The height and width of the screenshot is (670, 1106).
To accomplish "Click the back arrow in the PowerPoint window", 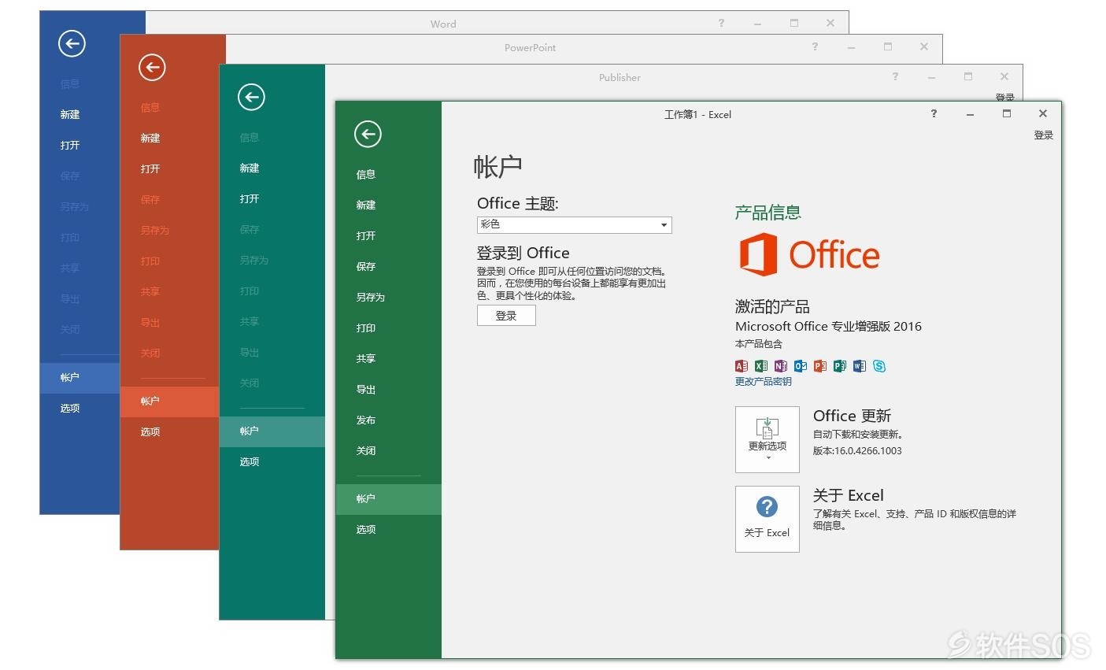I will pos(152,68).
